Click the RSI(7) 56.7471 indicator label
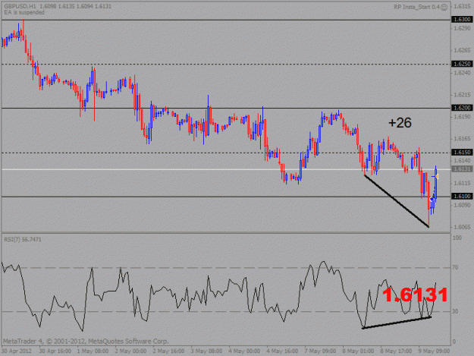Screen dimensions: 474x356 (23, 240)
